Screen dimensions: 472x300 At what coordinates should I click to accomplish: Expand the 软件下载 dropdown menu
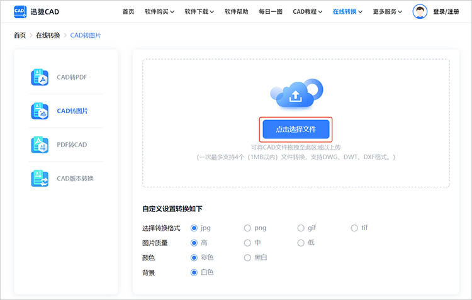(x=199, y=12)
